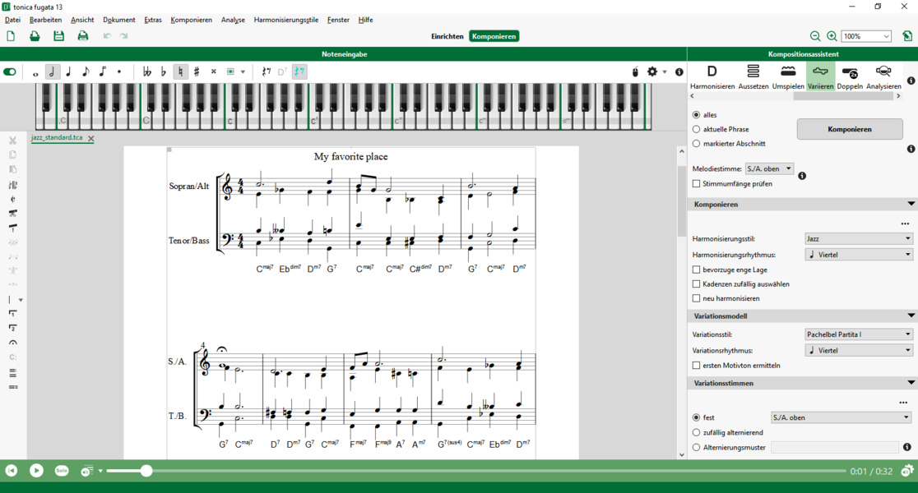The width and height of the screenshot is (918, 493).
Task: Open the Datei menu
Action: pyautogui.click(x=12, y=20)
